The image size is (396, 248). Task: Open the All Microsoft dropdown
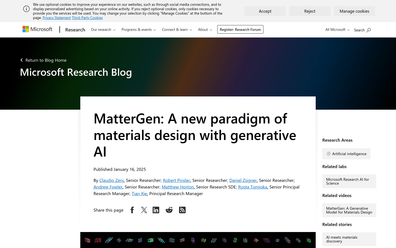(337, 29)
